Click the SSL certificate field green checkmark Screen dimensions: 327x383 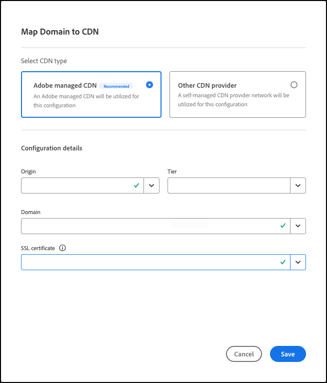click(283, 262)
